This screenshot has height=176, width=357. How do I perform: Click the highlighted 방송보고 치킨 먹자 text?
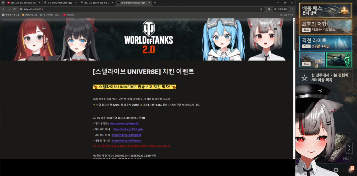click(x=134, y=87)
